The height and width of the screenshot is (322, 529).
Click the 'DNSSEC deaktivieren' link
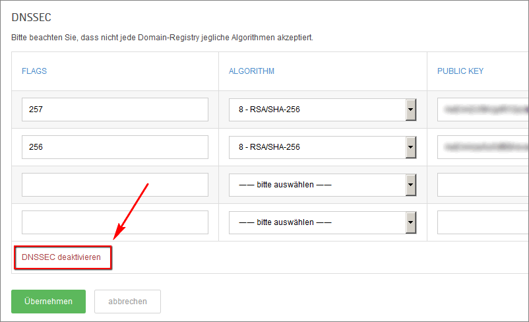point(61,257)
